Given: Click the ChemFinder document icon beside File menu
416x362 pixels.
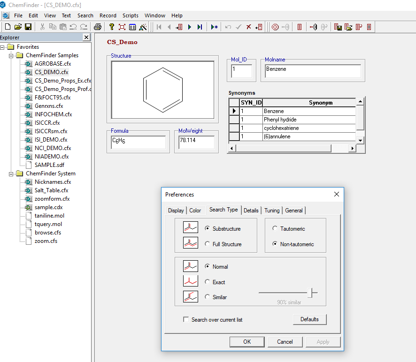Looking at the screenshot, I should click(6, 15).
